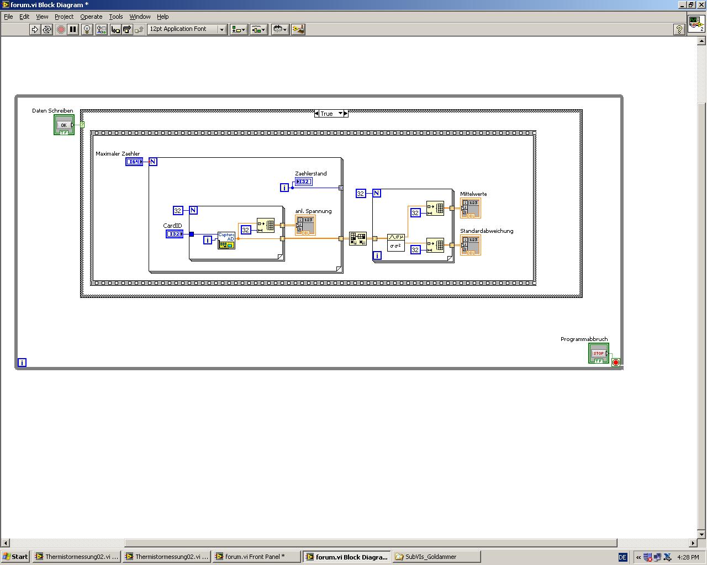Screen dimensions: 707x565
Task: Toggle Retain Wire Values button
Action: click(101, 29)
